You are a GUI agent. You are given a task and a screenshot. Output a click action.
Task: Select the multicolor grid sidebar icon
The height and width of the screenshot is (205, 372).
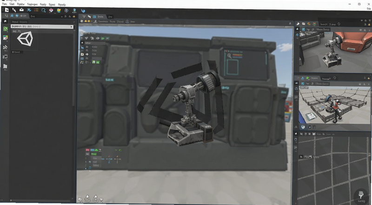(5, 38)
